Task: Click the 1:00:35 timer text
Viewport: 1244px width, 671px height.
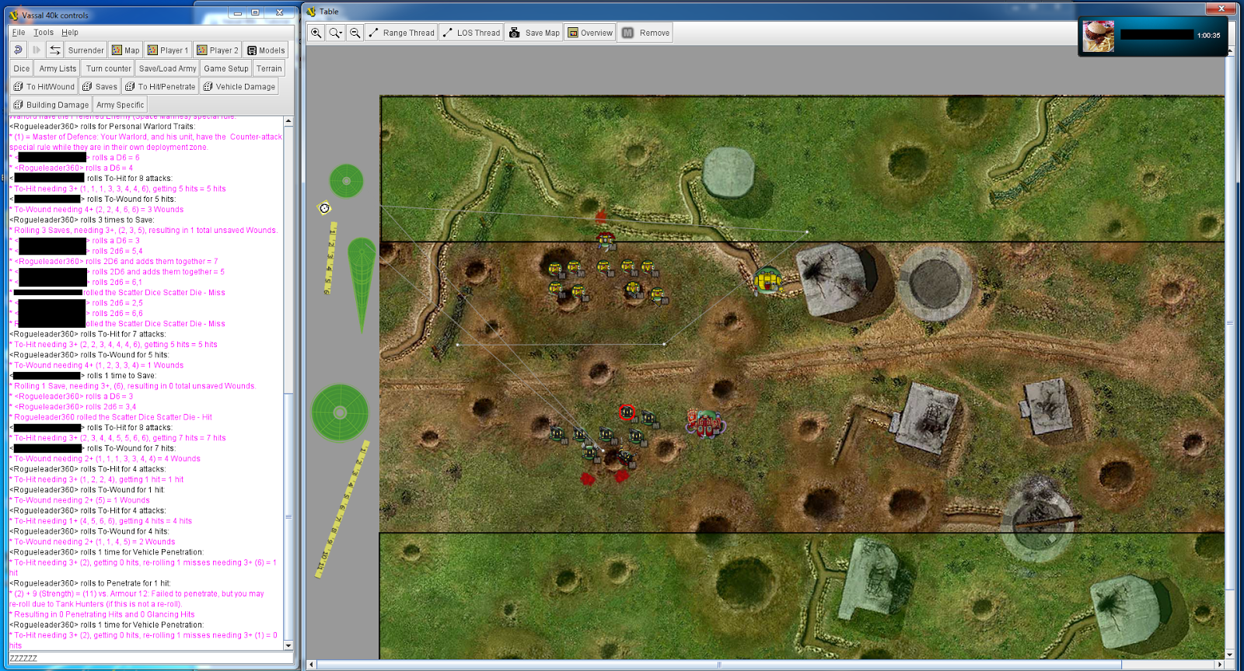Action: [x=1208, y=36]
